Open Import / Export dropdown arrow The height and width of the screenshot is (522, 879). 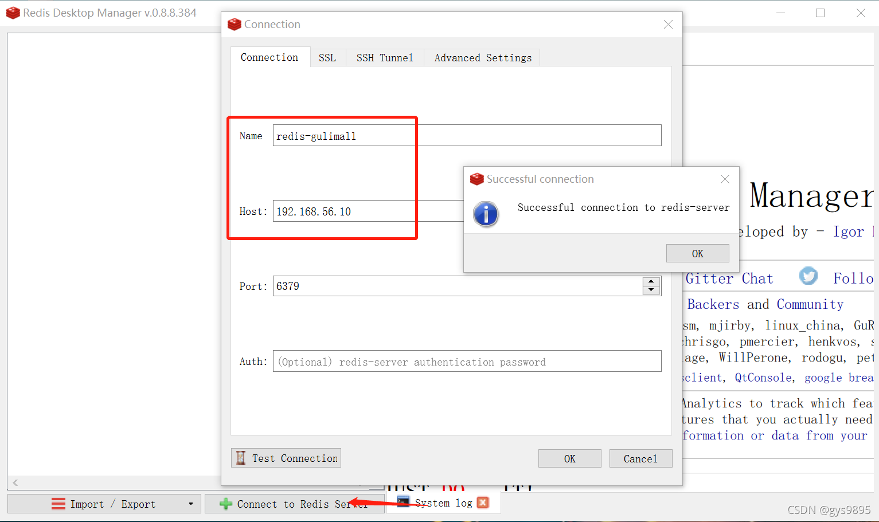click(x=190, y=504)
